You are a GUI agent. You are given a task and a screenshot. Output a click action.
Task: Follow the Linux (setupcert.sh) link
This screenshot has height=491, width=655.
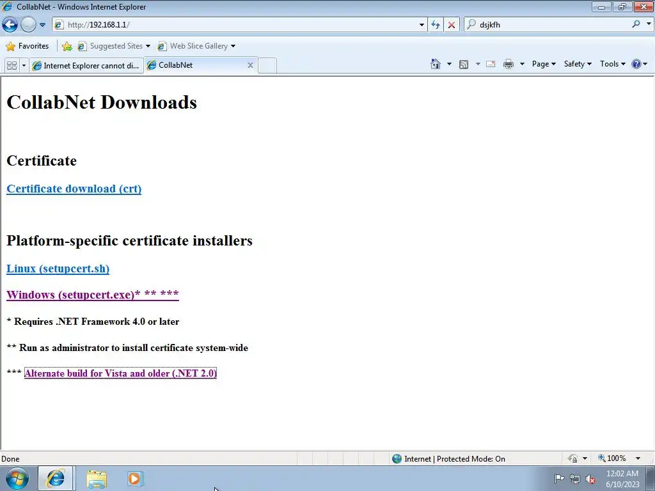(58, 269)
